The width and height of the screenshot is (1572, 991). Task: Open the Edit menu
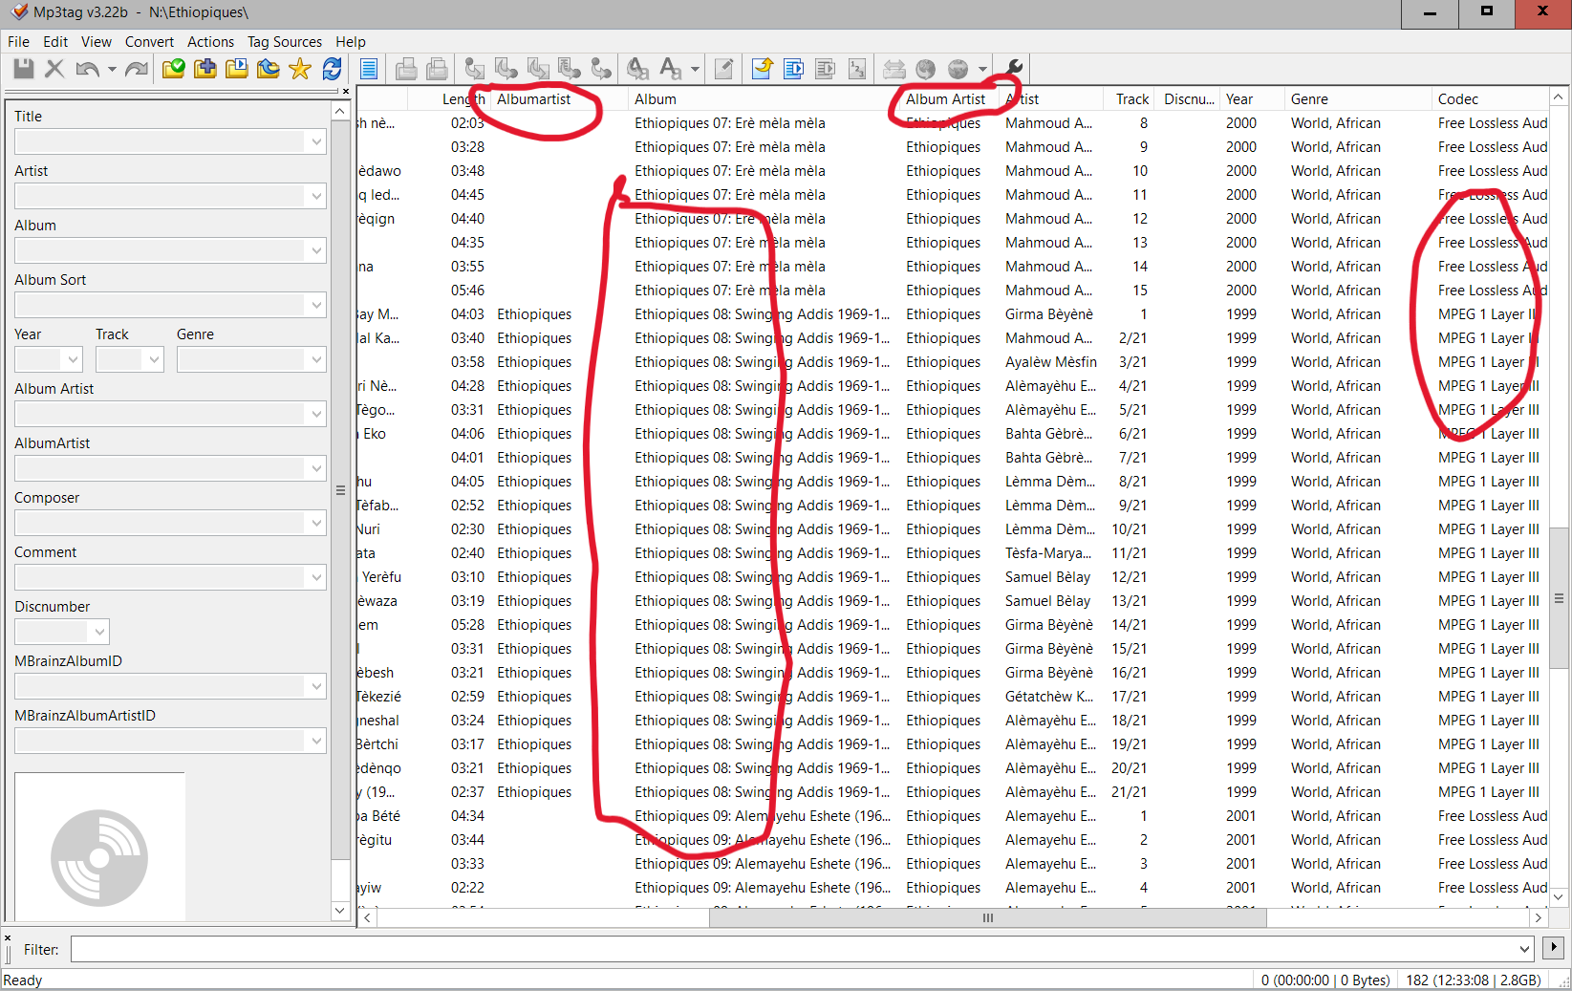point(55,42)
